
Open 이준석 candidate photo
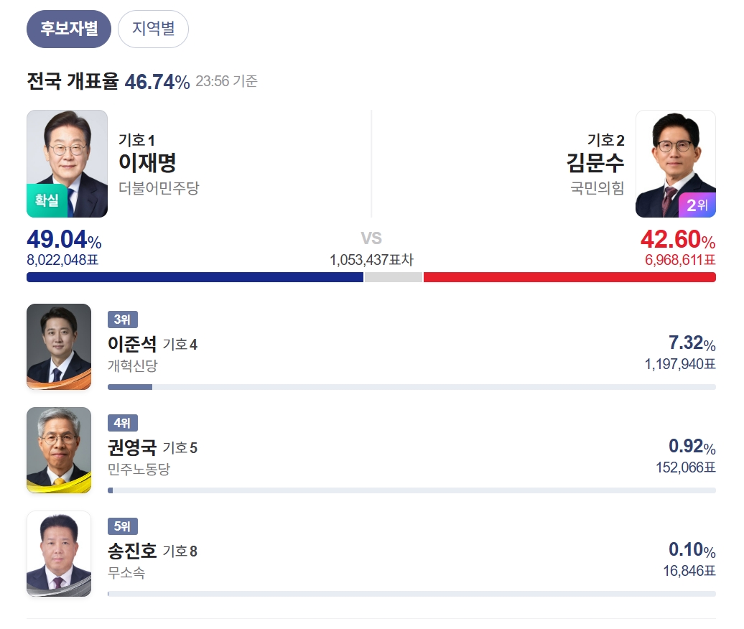[x=59, y=346]
